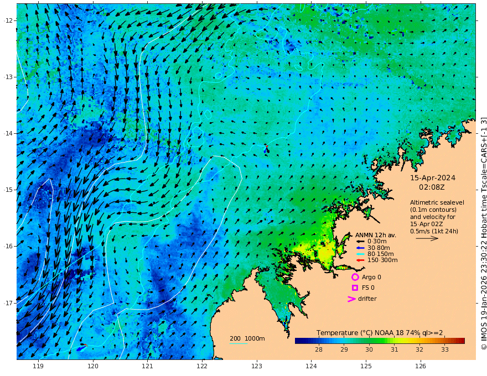Click the 'FS 0' label
Screen dimensions: 487x376
[368, 288]
